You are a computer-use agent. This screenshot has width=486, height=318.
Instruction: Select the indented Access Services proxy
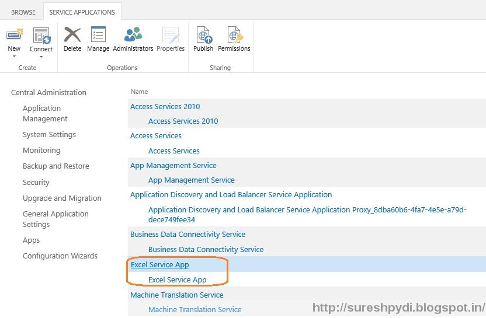[174, 151]
